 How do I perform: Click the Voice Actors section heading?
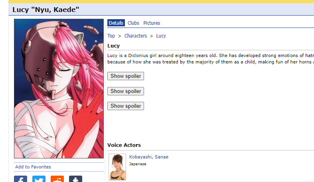[124, 145]
